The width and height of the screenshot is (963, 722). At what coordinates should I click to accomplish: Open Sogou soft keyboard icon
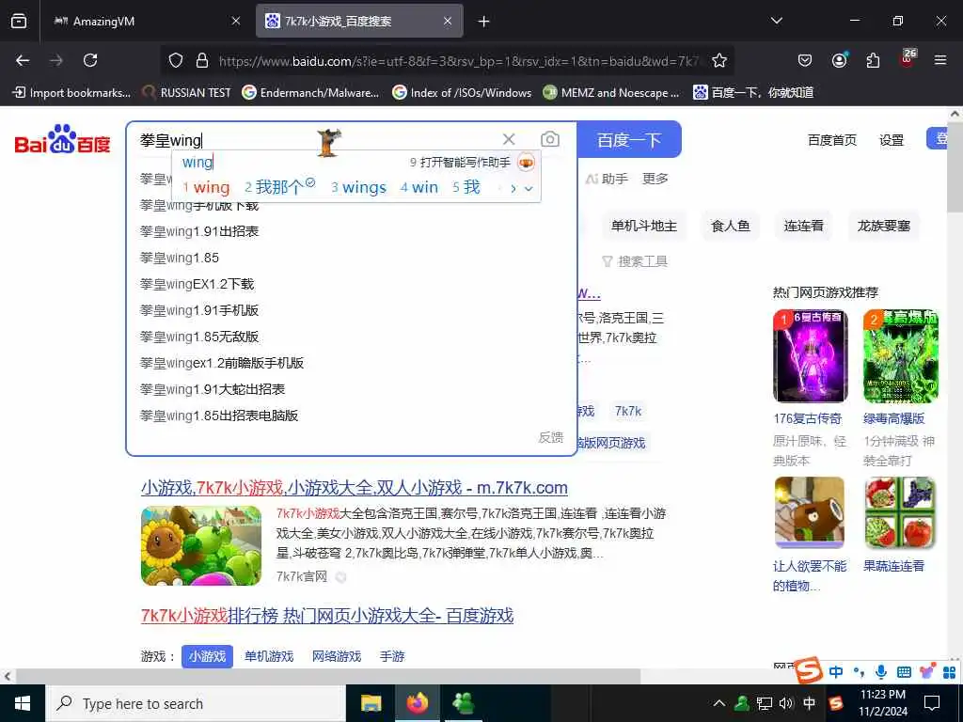(x=904, y=672)
